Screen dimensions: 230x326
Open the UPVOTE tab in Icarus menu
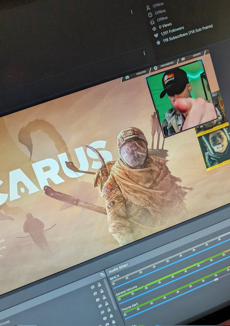pos(197,55)
